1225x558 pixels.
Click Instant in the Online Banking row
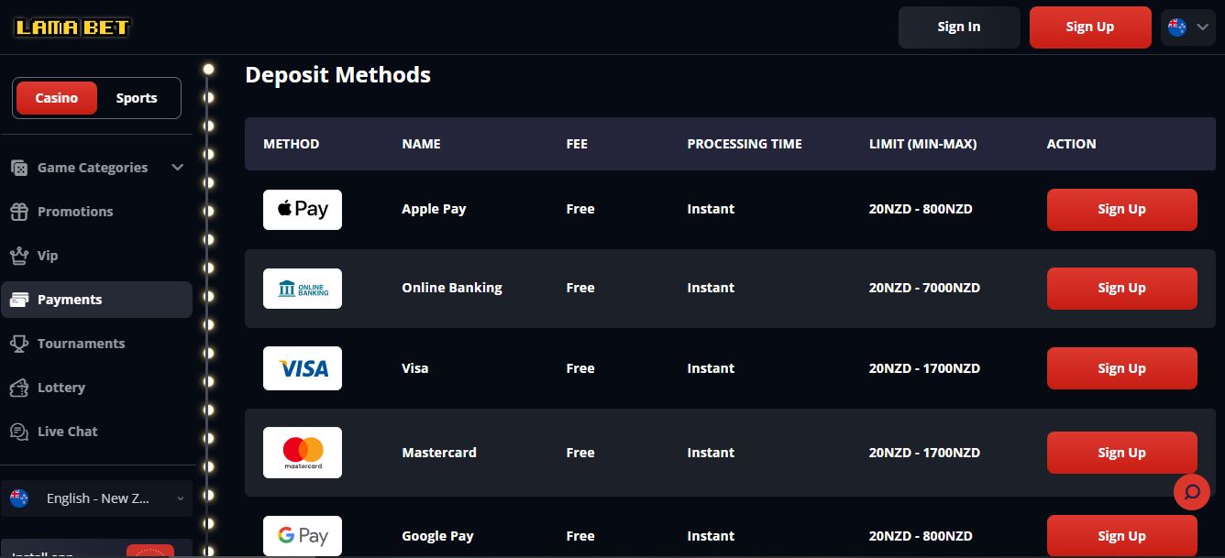click(x=711, y=288)
